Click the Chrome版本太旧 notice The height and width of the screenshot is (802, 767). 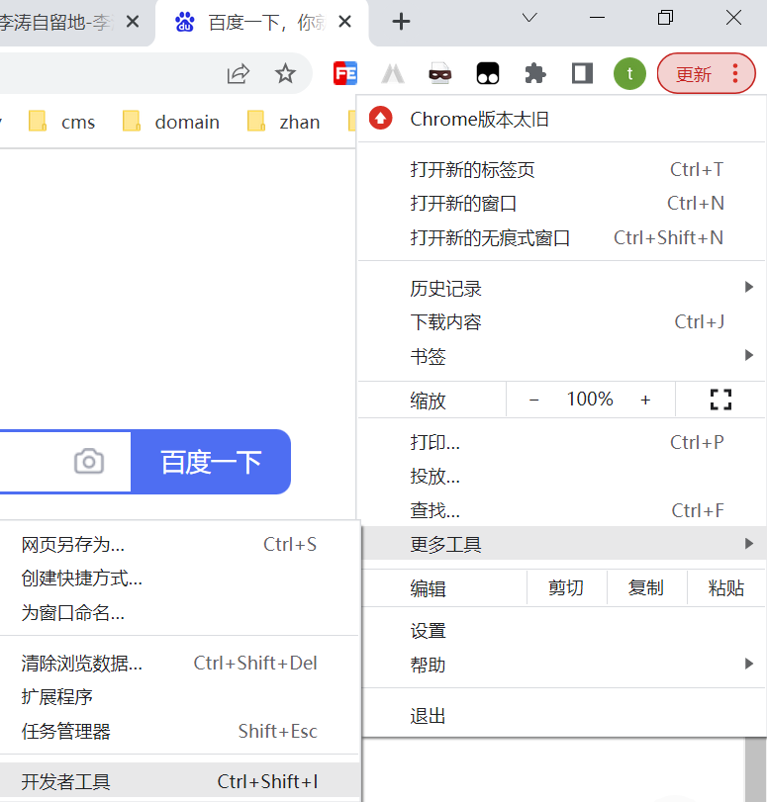click(x=562, y=120)
